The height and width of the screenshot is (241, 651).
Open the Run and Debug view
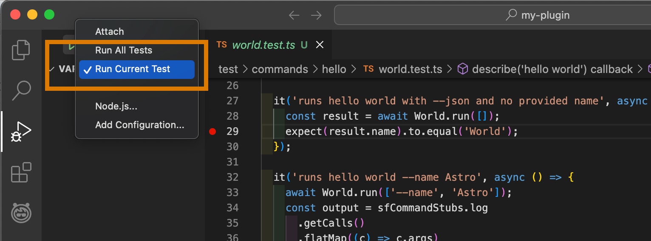(21, 132)
